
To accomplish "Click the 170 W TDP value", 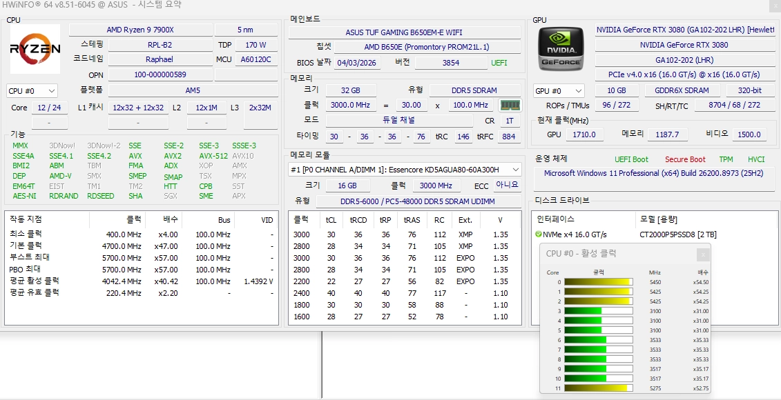I will tap(255, 45).
